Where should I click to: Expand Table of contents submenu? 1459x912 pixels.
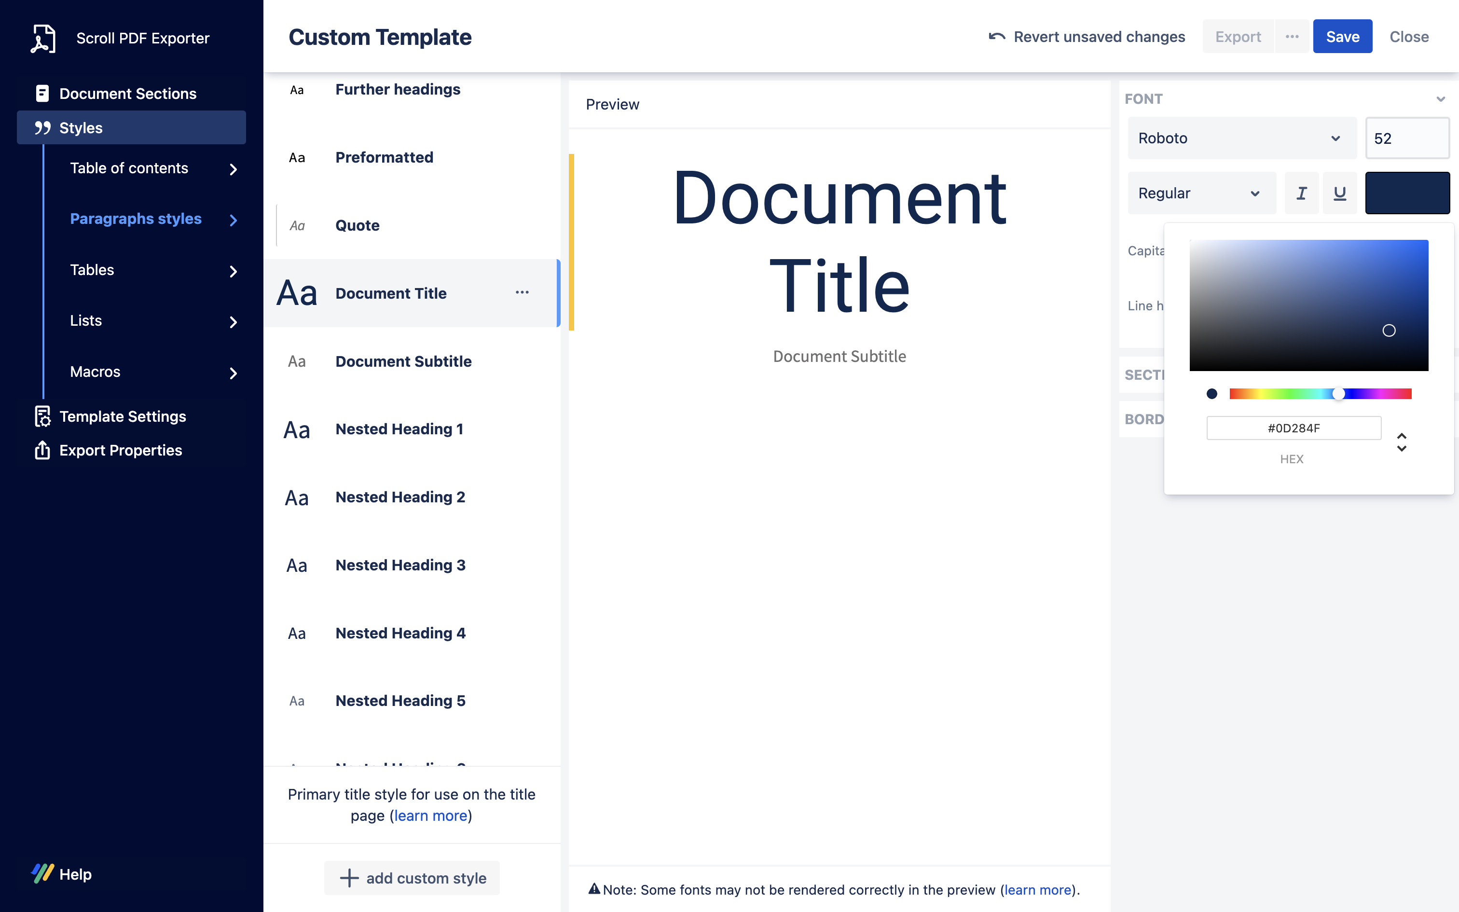tap(234, 169)
